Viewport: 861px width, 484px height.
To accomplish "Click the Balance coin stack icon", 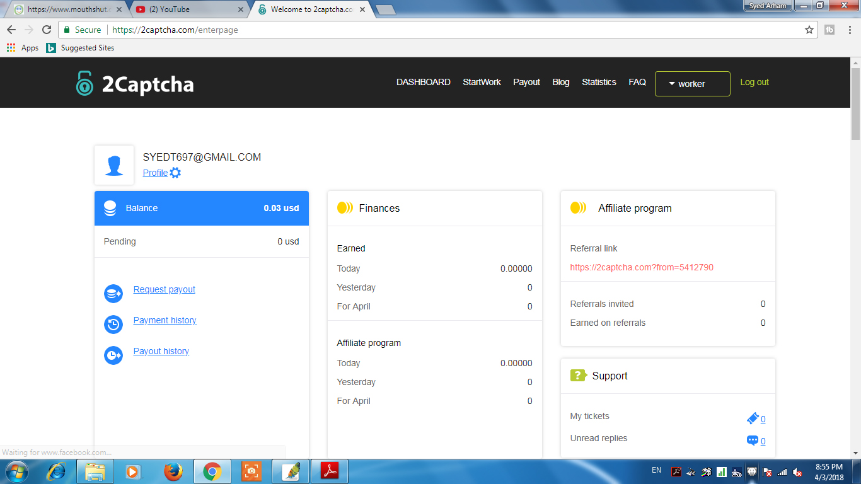I will pos(110,209).
